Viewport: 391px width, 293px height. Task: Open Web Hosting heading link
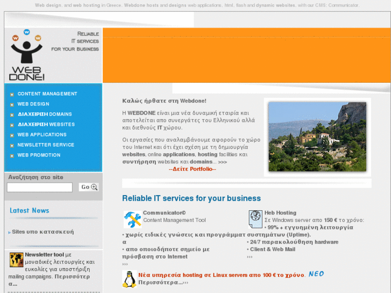(280, 213)
